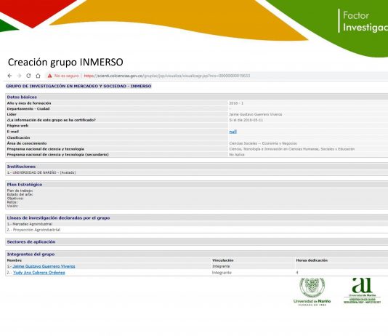Image resolution: width=388 pixels, height=336 pixels.
Task: Click the red not-secure warning triangle
Action: [x=49, y=76]
